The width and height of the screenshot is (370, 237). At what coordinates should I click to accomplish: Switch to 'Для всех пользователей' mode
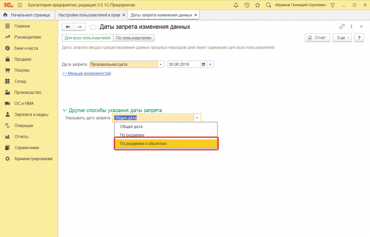[x=87, y=38]
